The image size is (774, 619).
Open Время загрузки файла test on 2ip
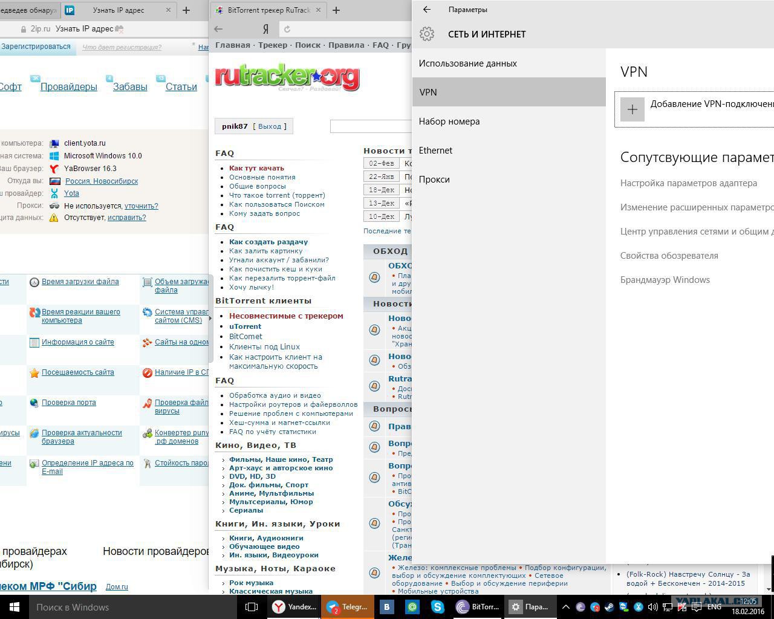click(x=80, y=282)
